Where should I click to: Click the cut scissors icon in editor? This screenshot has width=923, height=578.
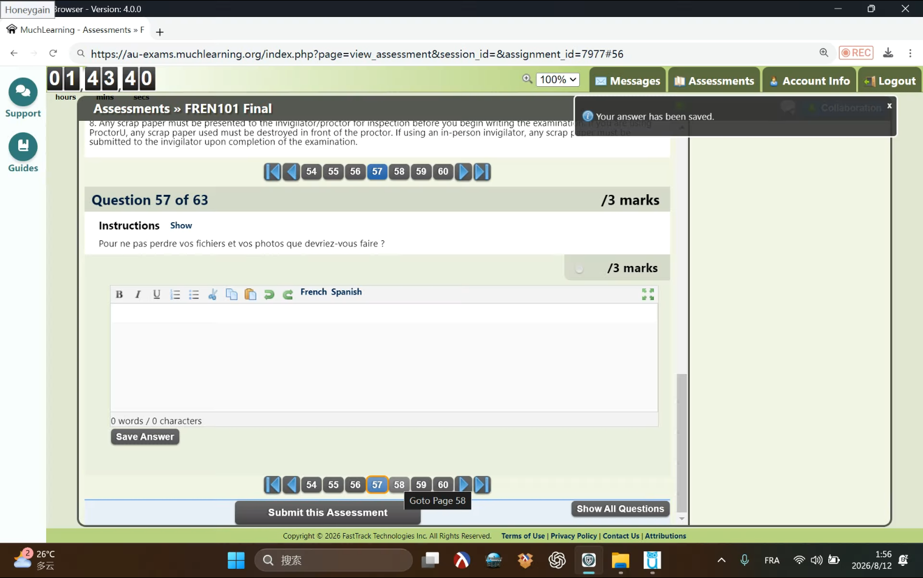213,294
